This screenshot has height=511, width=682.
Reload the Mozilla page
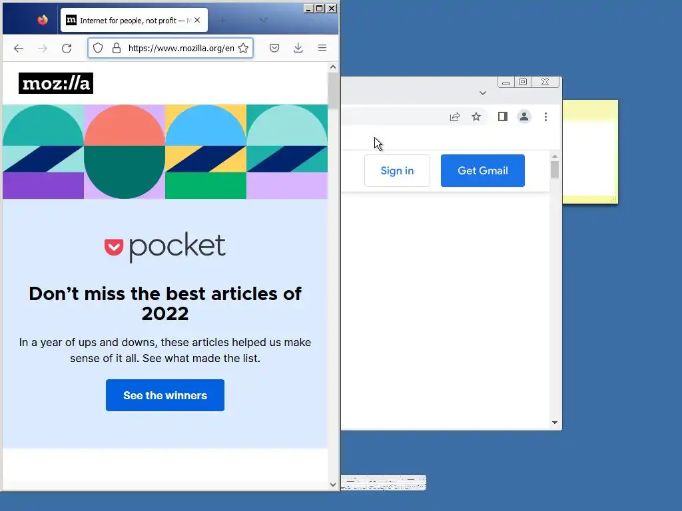67,48
